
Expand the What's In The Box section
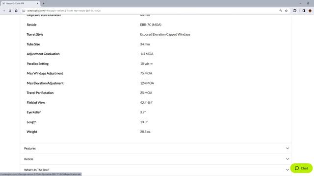[x=156, y=170]
